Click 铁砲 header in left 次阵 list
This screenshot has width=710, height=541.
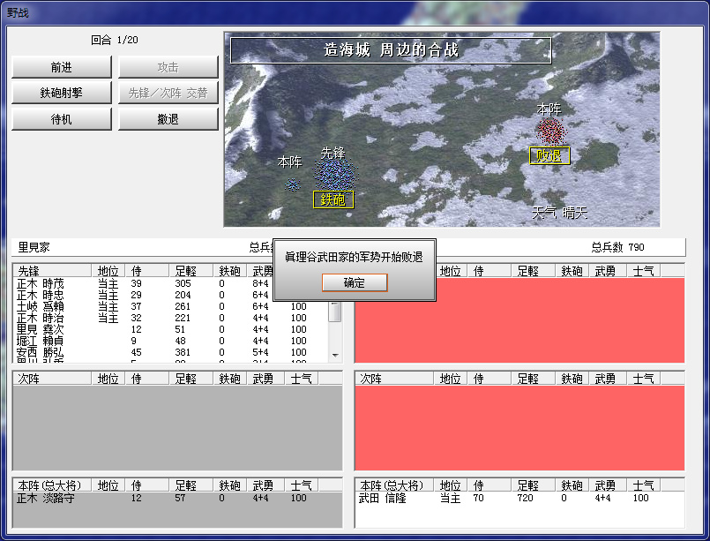pyautogui.click(x=230, y=379)
